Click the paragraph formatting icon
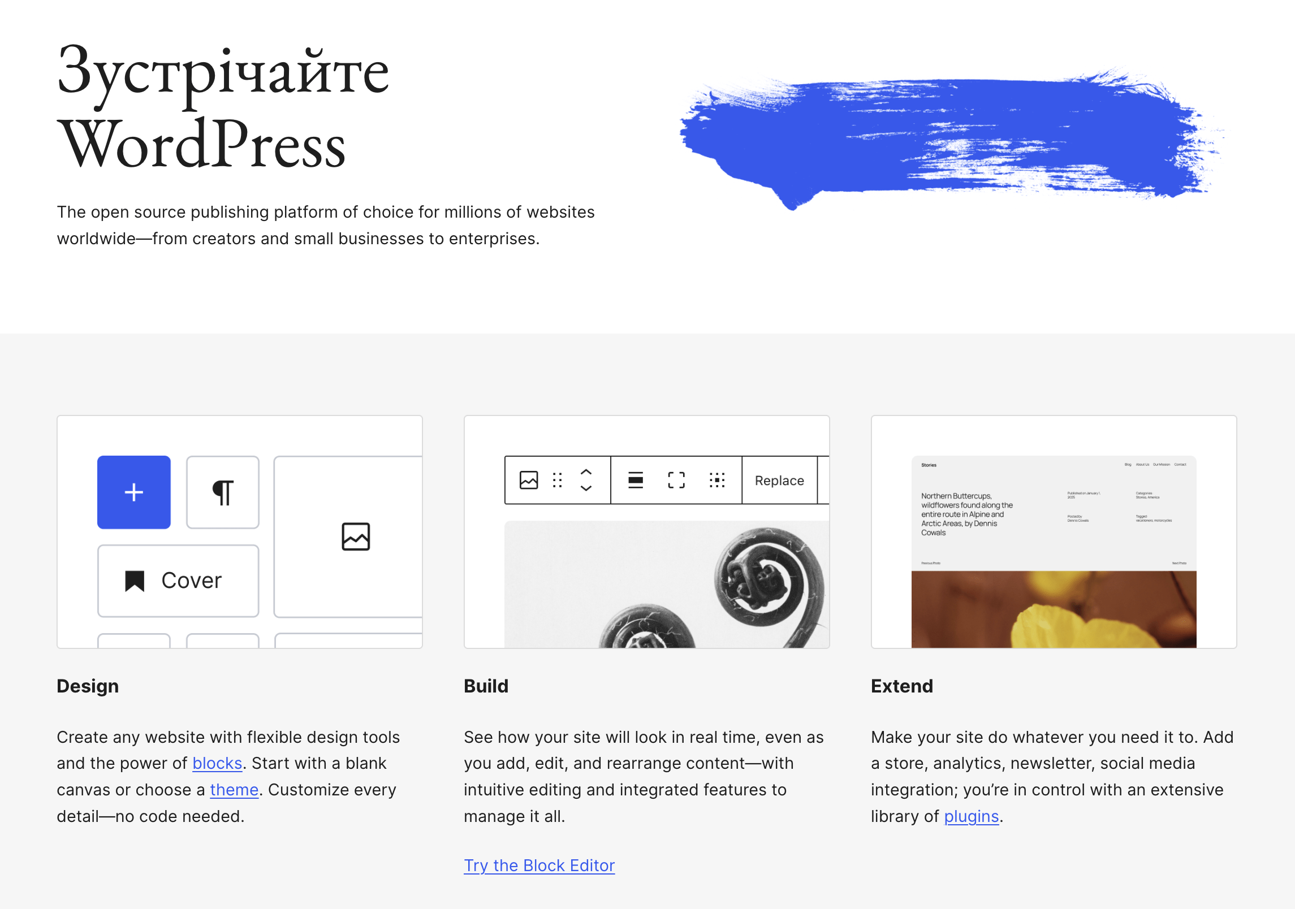The height and width of the screenshot is (909, 1295). (222, 491)
